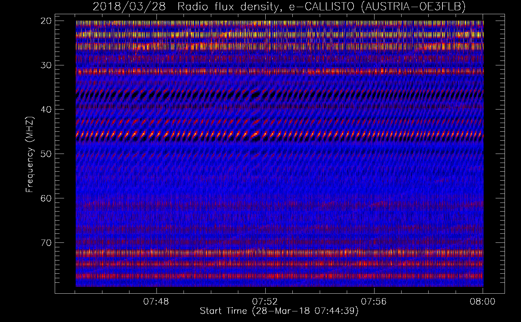The width and height of the screenshot is (521, 322).
Task: Click the '60' frequency tick label
Action: 46,198
